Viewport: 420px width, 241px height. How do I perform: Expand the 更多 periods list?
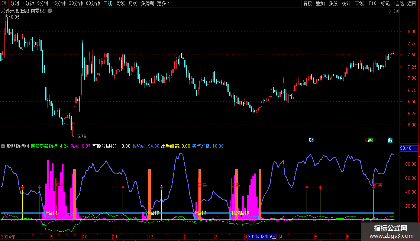click(x=163, y=3)
